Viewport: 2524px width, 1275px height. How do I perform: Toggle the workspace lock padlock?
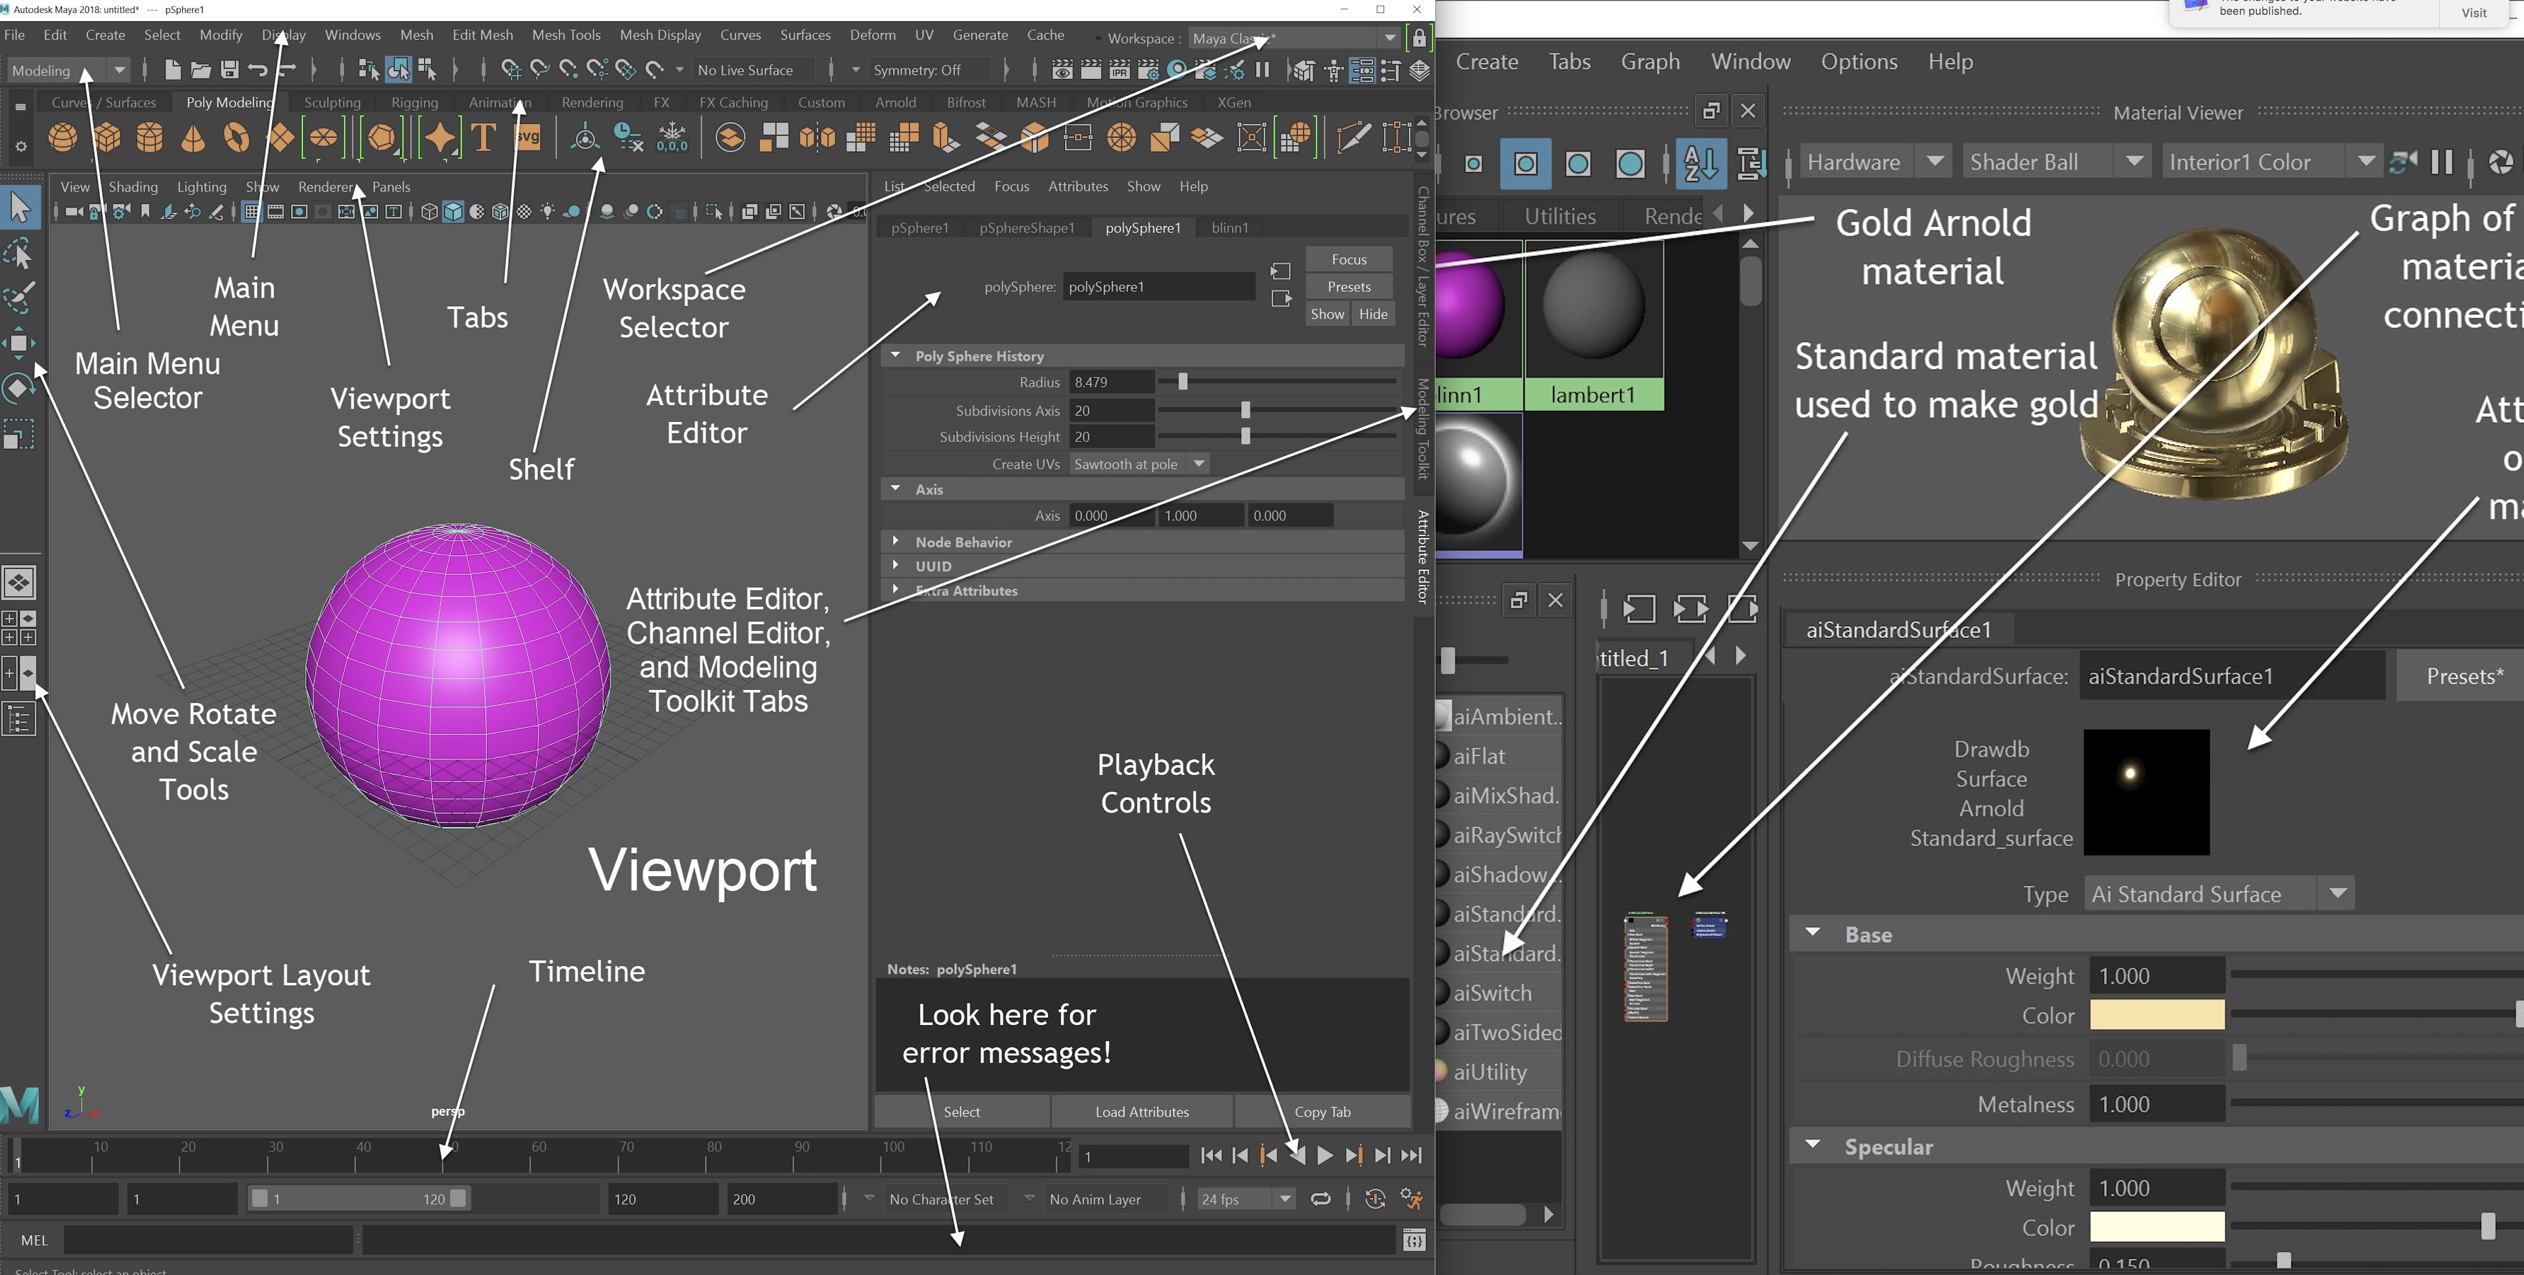[x=1419, y=37]
